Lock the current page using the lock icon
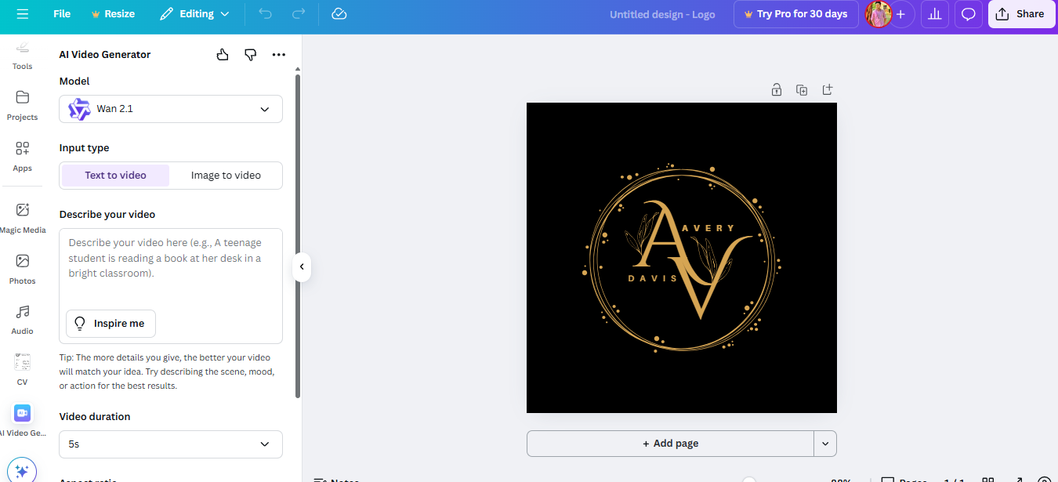This screenshot has height=482, width=1058. (x=776, y=89)
